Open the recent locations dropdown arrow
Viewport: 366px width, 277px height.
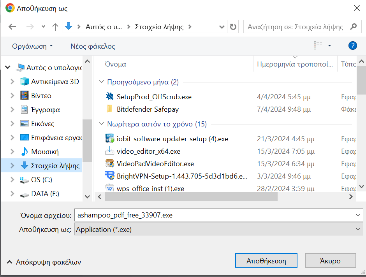(x=43, y=26)
